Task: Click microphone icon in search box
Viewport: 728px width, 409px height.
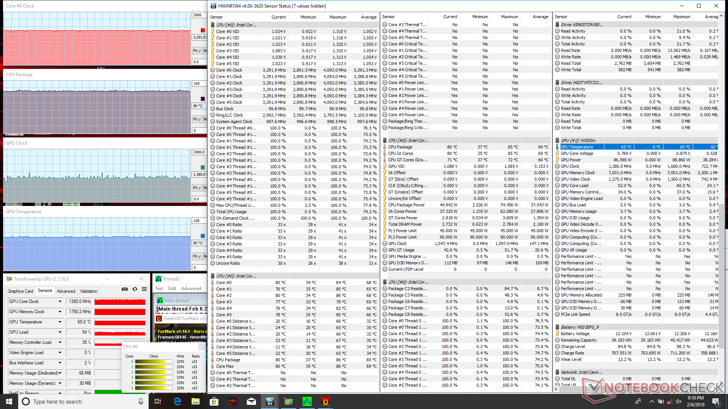Action: click(141, 401)
